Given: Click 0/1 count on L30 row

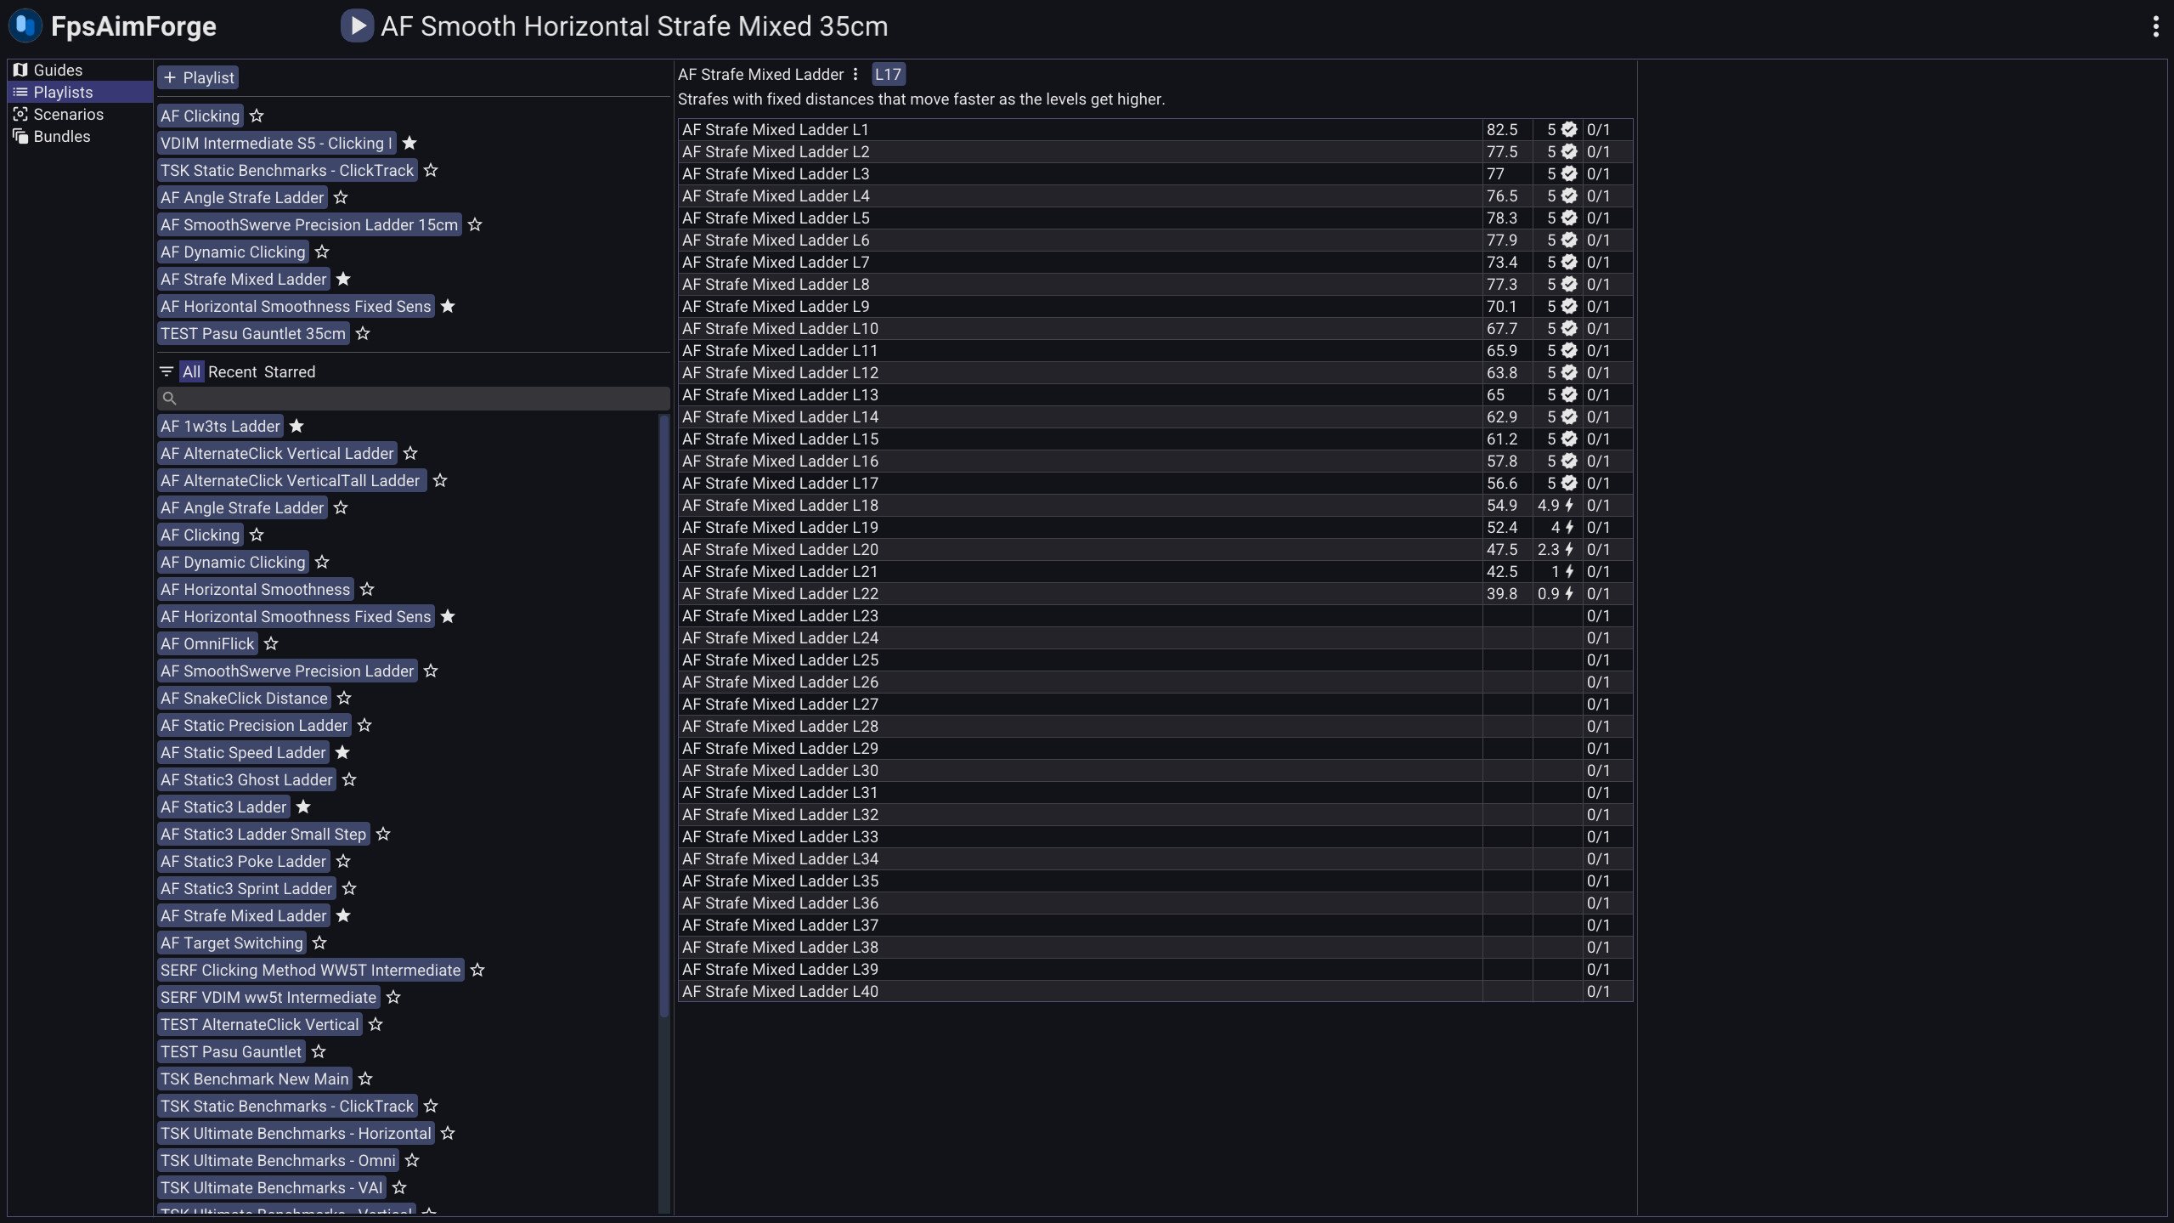Looking at the screenshot, I should point(1598,770).
